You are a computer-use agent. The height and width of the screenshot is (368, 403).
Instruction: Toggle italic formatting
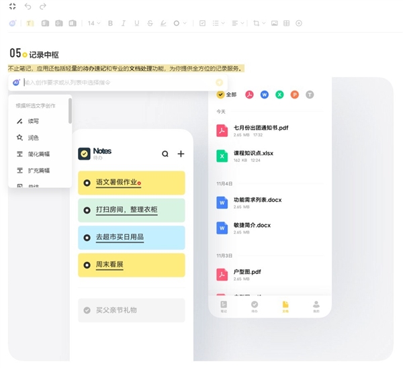coord(123,23)
